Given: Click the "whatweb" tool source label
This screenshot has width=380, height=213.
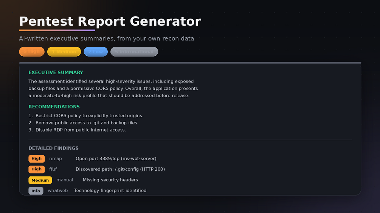Looking at the screenshot, I should pyautogui.click(x=58, y=190).
